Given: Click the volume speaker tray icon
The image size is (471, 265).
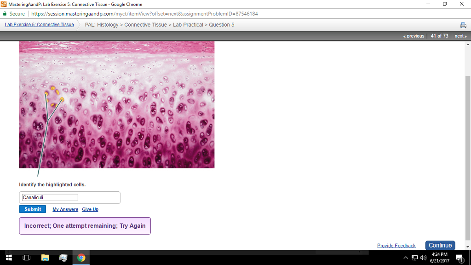Looking at the screenshot, I should [x=423, y=258].
